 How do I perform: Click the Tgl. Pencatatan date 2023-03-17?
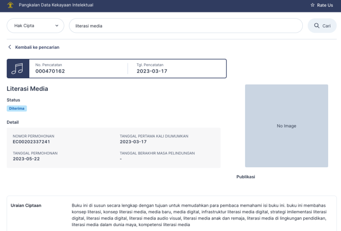(152, 71)
